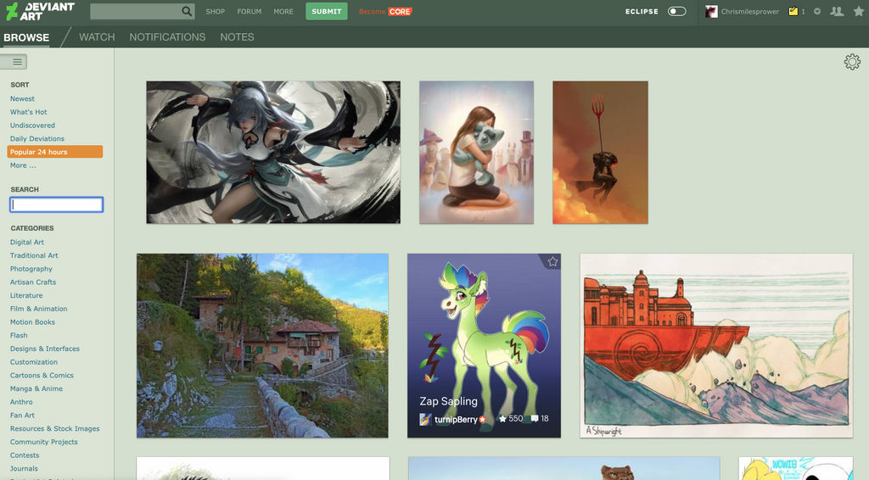The width and height of the screenshot is (869, 480).
Task: Open the SHOP menu item
Action: [215, 11]
